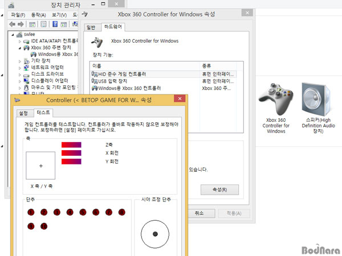Click the Controller properties dialog title bar icon
The height and width of the screenshot is (256, 342).
[17, 100]
